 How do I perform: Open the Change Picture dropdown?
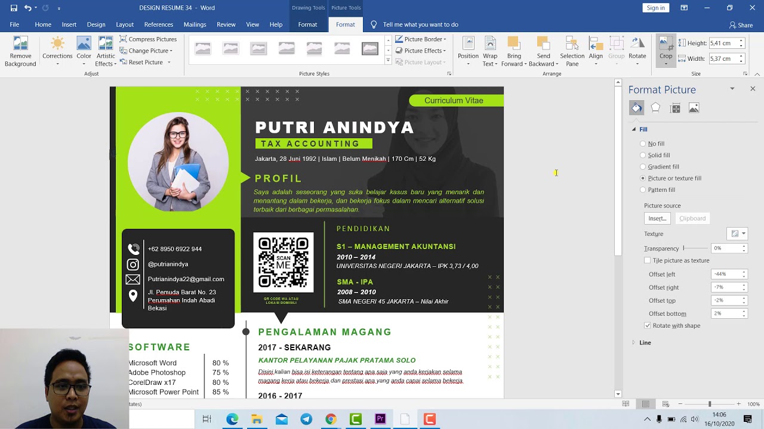tap(146, 51)
